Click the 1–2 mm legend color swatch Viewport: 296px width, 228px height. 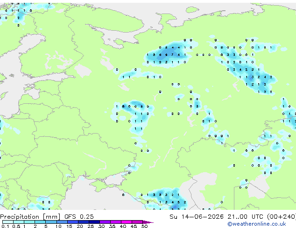(x=29, y=222)
